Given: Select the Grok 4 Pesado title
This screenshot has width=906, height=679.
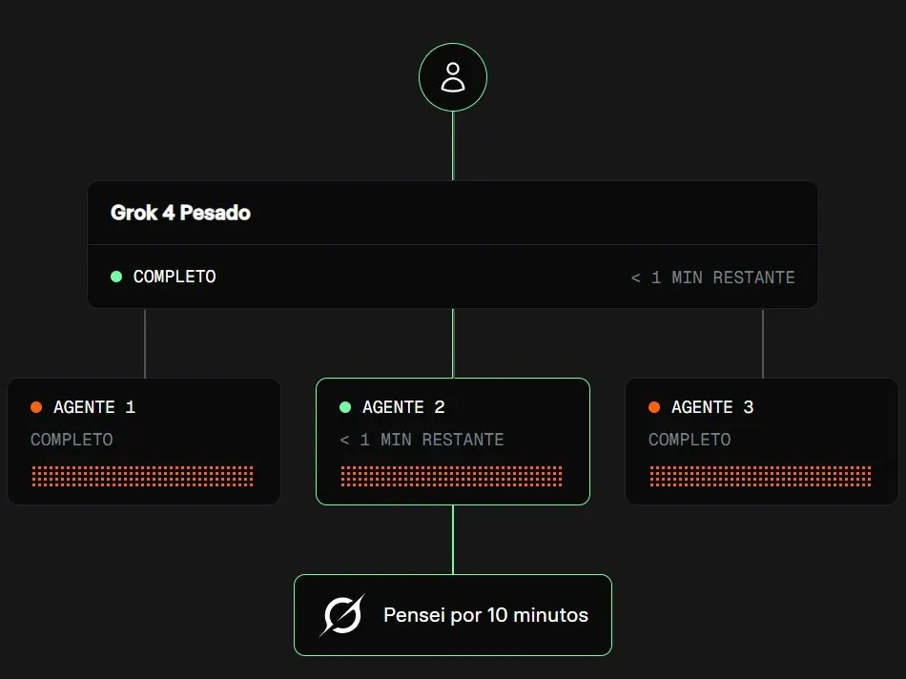Looking at the screenshot, I should pyautogui.click(x=180, y=213).
